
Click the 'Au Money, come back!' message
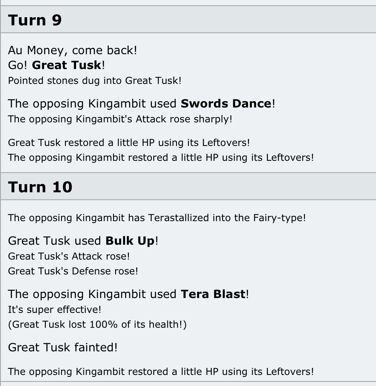tap(72, 50)
